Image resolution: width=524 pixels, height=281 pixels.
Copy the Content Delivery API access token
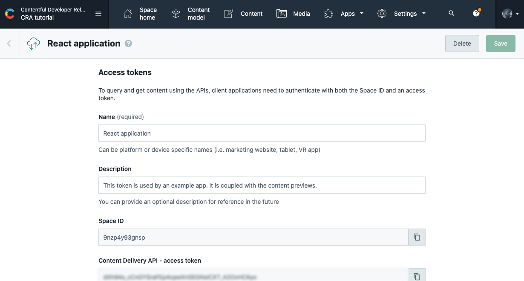click(x=417, y=275)
